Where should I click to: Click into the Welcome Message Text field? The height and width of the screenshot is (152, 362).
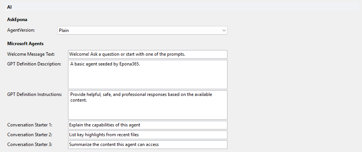(147, 54)
